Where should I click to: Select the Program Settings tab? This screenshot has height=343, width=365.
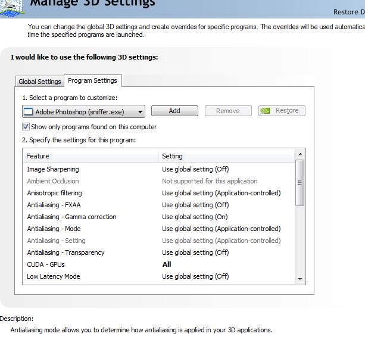tap(93, 80)
